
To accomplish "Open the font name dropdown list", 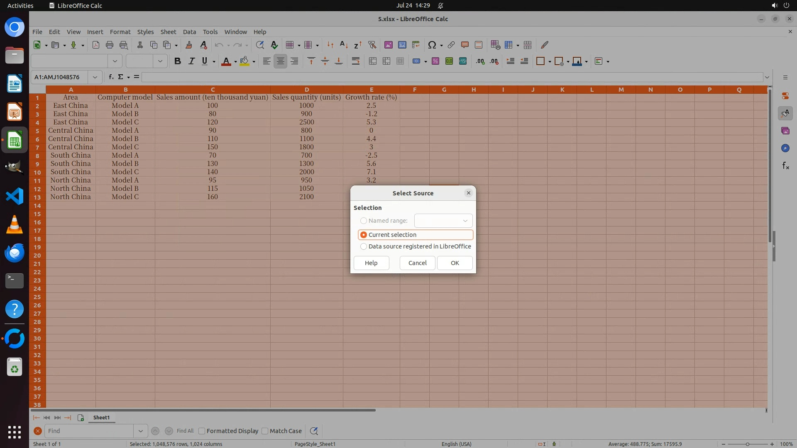I will pyautogui.click(x=115, y=61).
